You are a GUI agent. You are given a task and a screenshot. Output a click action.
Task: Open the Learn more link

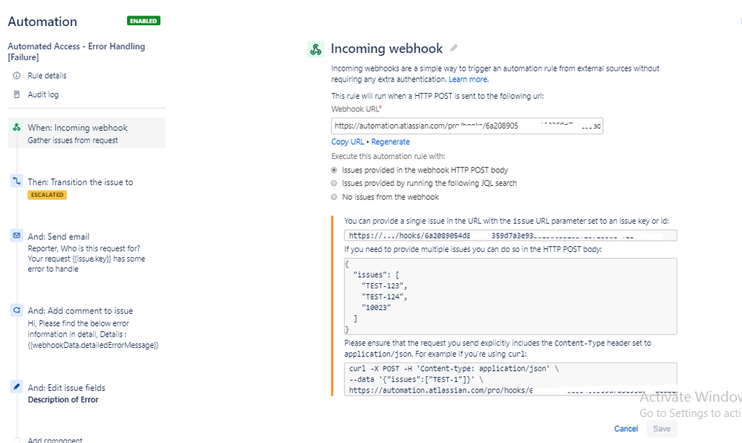click(469, 79)
